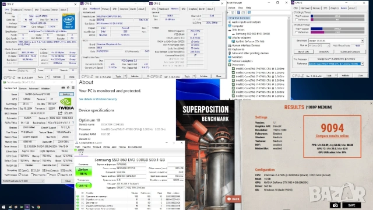Click the Chrome icon on the taskbar
The height and width of the screenshot is (210, 373).
pyautogui.click(x=38, y=207)
